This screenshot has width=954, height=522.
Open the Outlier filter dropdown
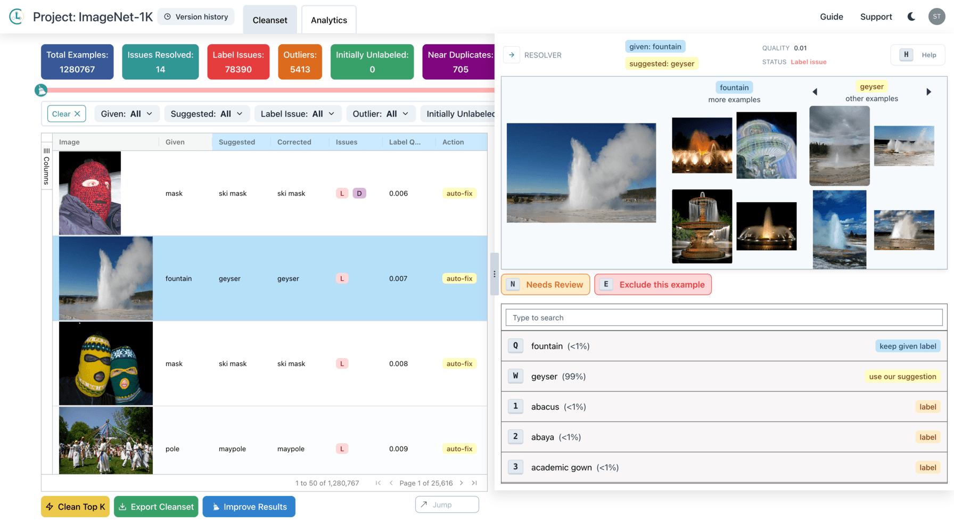pos(381,113)
